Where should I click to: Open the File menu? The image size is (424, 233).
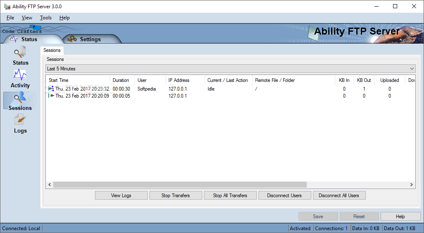pyautogui.click(x=10, y=18)
